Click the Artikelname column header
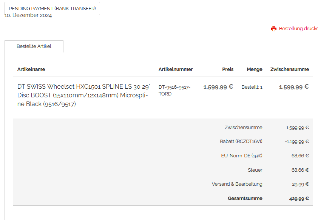 click(31, 69)
